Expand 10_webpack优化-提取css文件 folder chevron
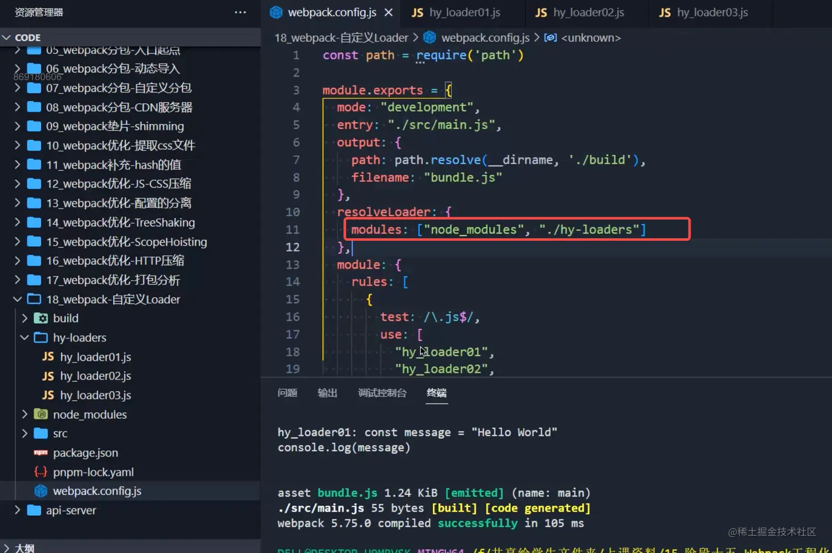Screen dimensions: 832x553 17,145
